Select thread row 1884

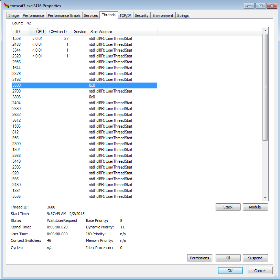pyautogui.click(x=84, y=191)
